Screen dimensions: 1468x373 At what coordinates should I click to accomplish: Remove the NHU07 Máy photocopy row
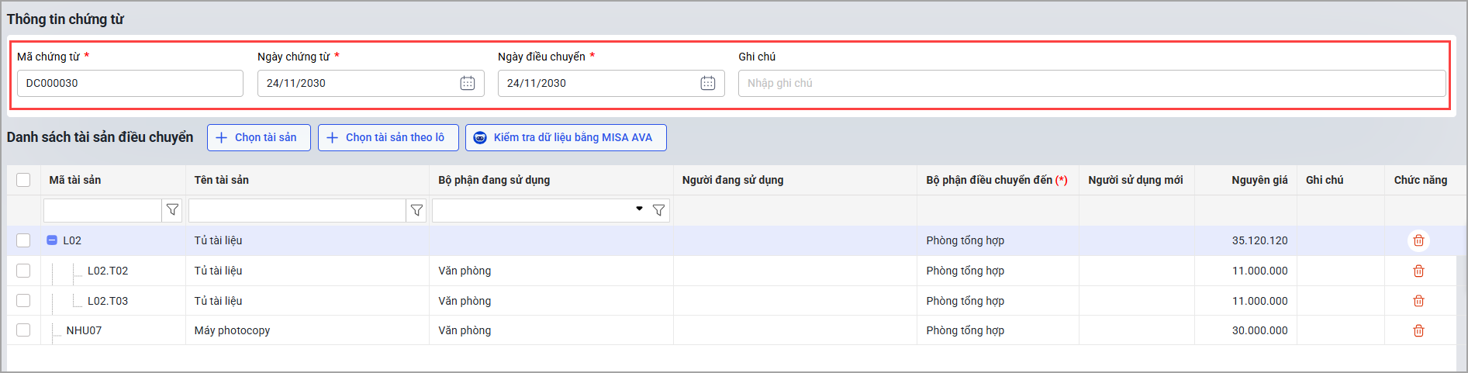click(1418, 330)
